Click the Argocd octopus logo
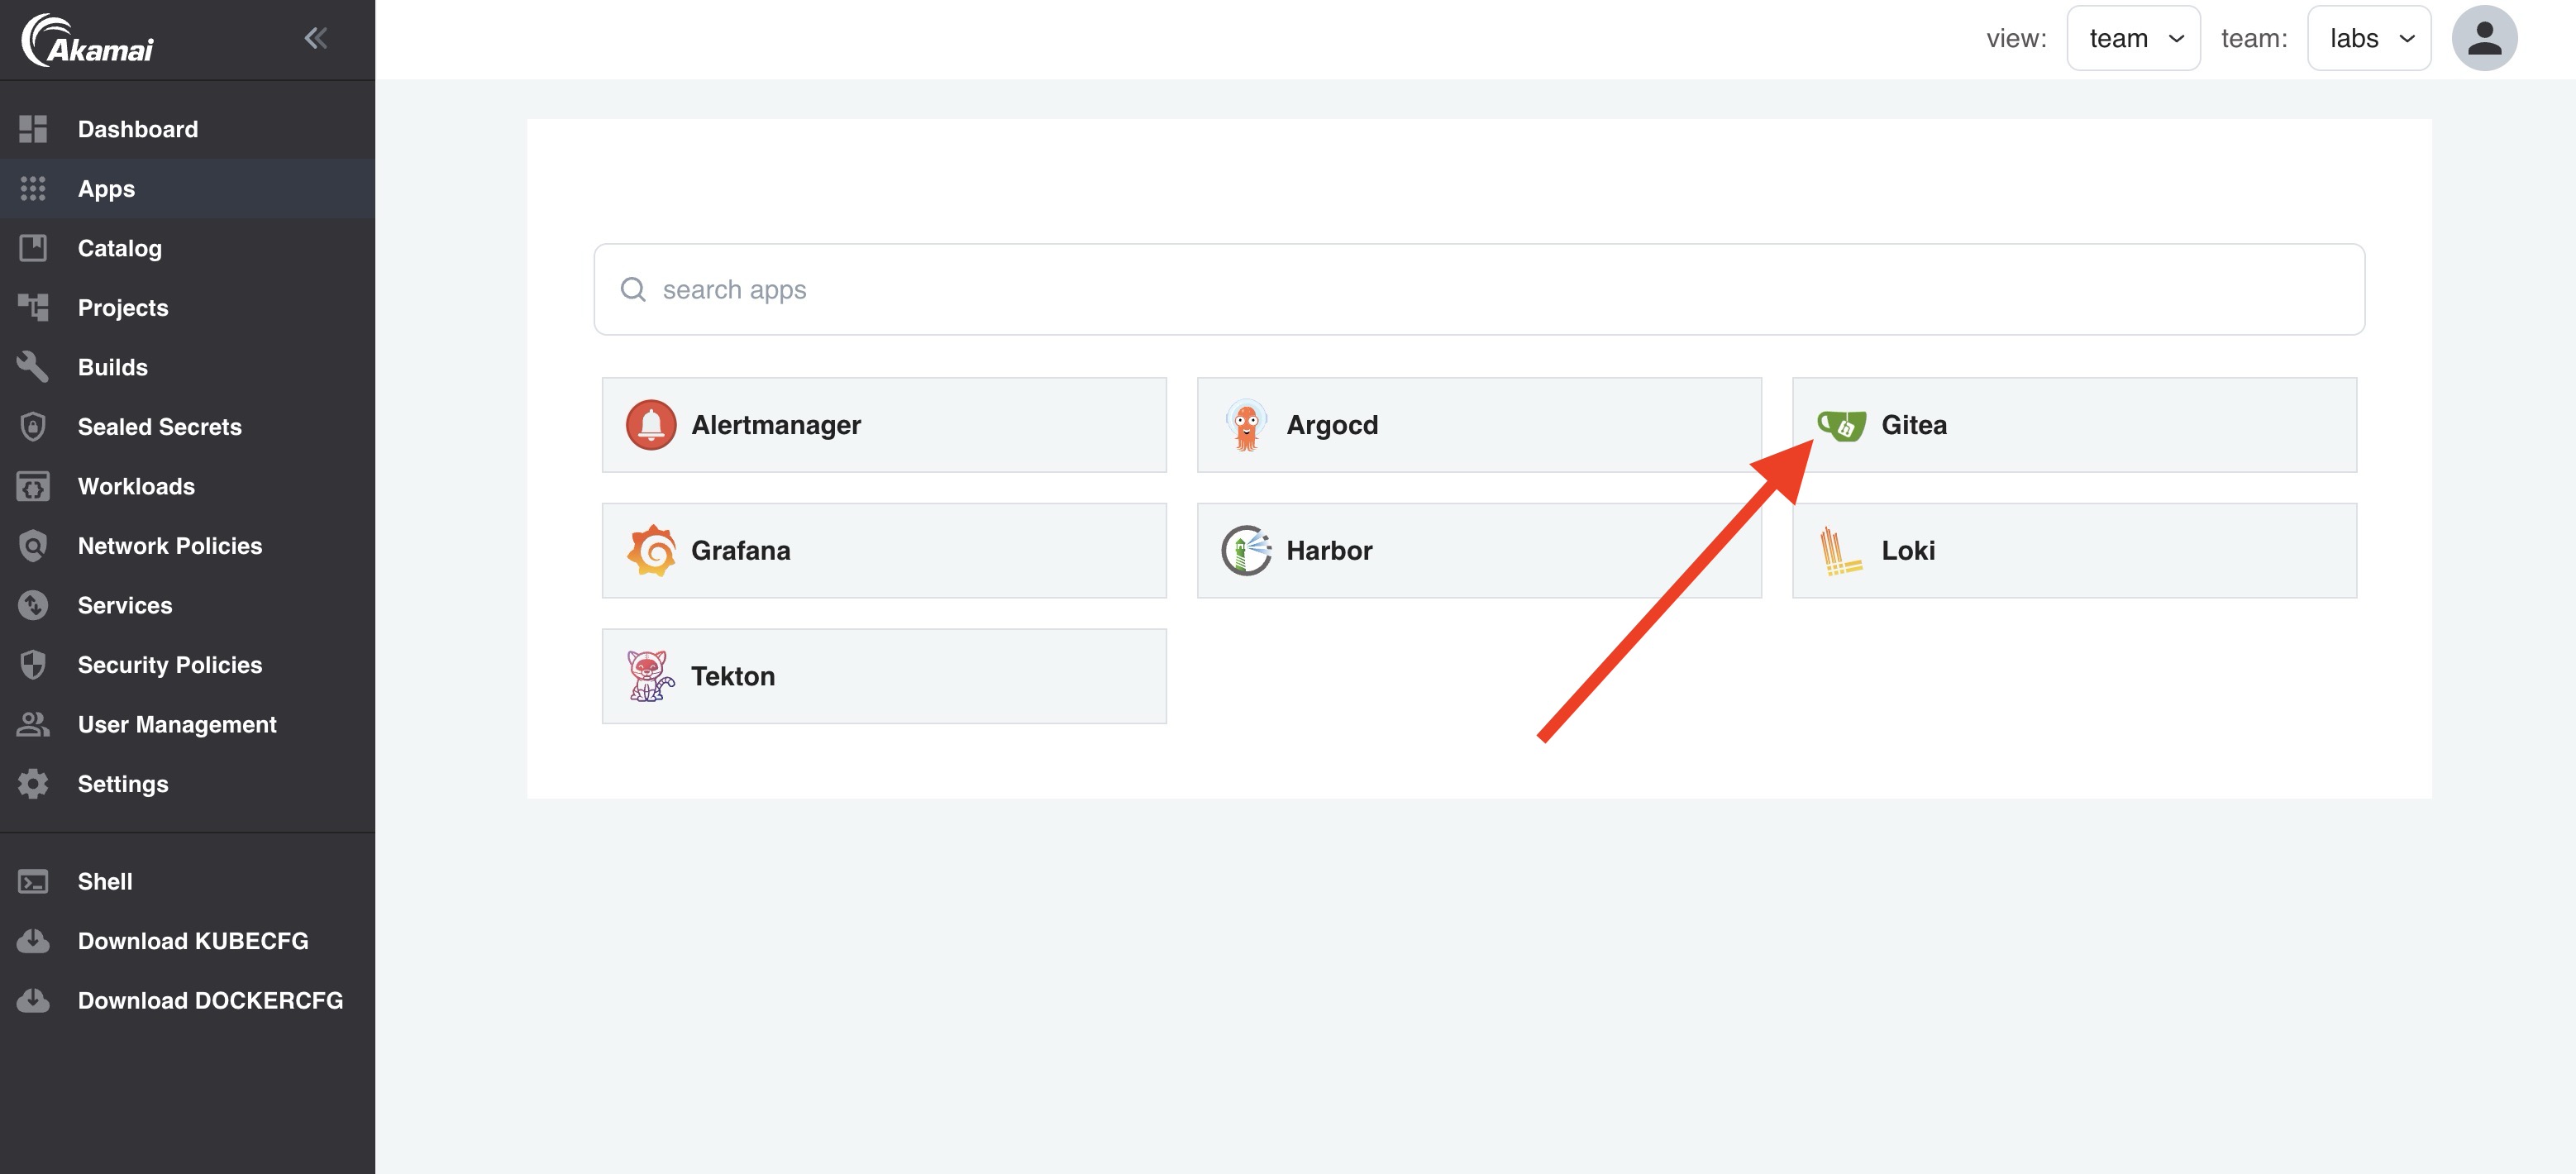 1246,425
